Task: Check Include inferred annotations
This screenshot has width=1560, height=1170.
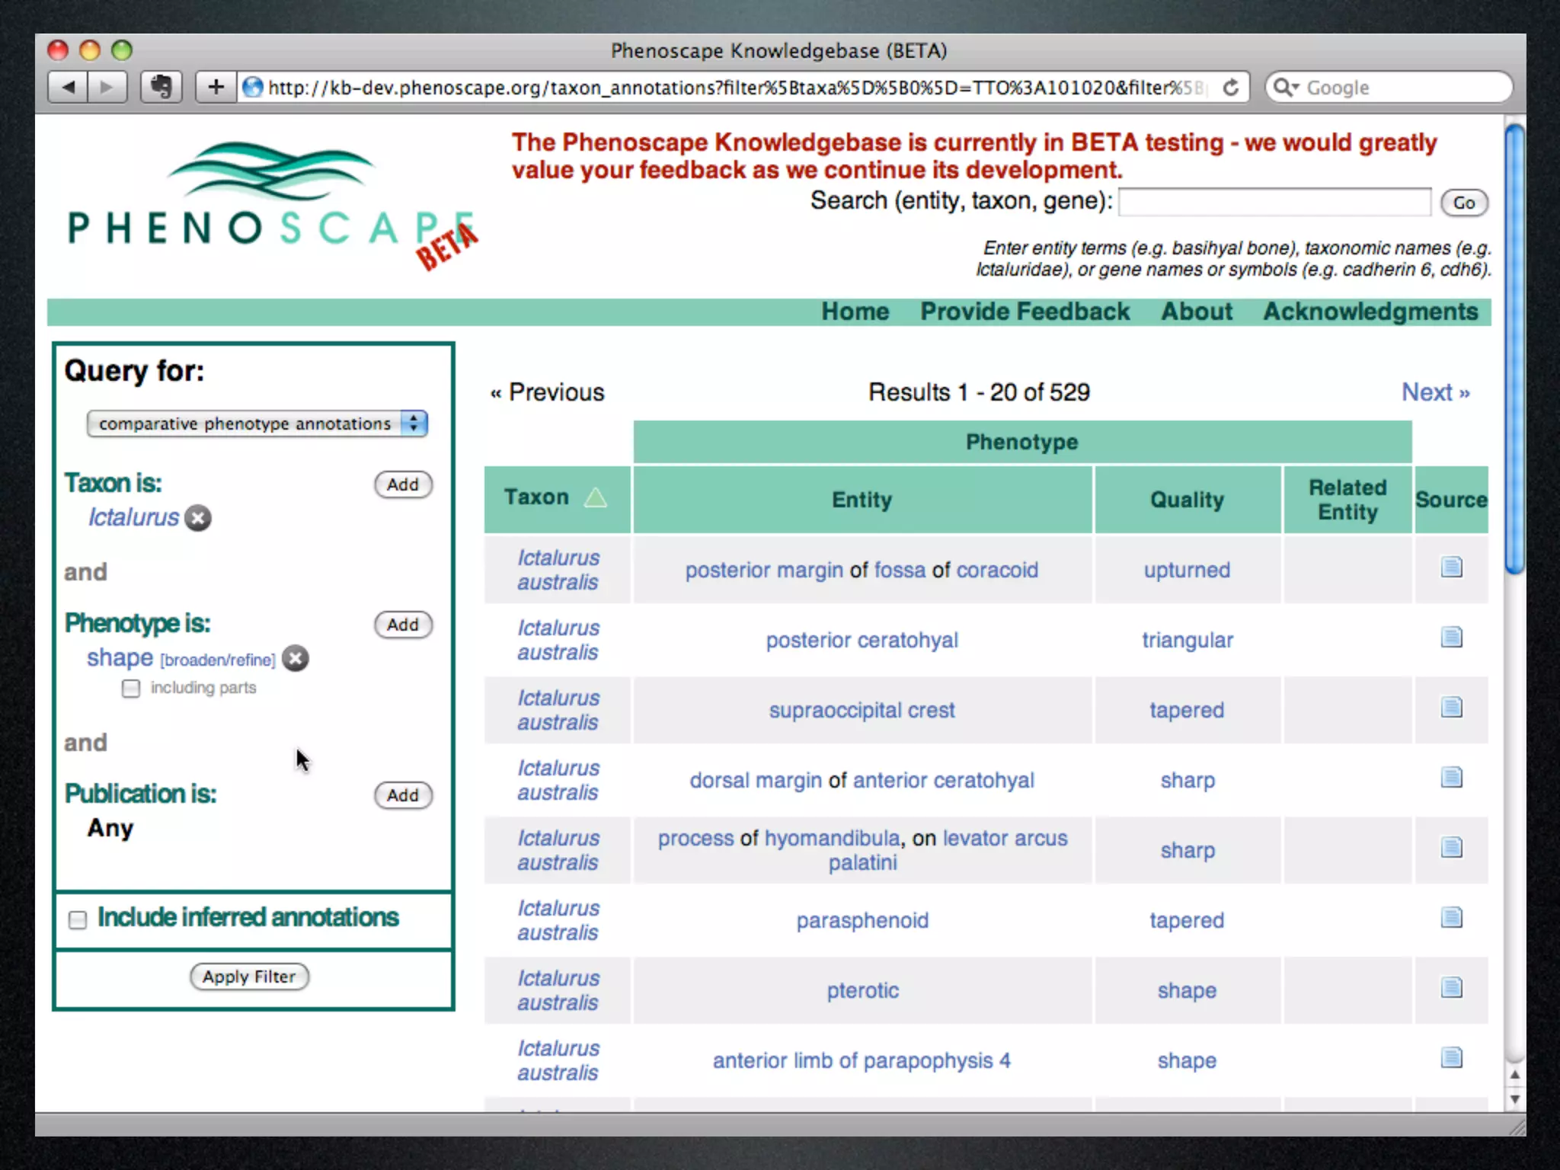Action: coord(78,920)
